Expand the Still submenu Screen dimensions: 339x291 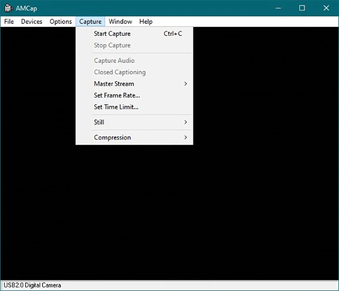pos(99,122)
